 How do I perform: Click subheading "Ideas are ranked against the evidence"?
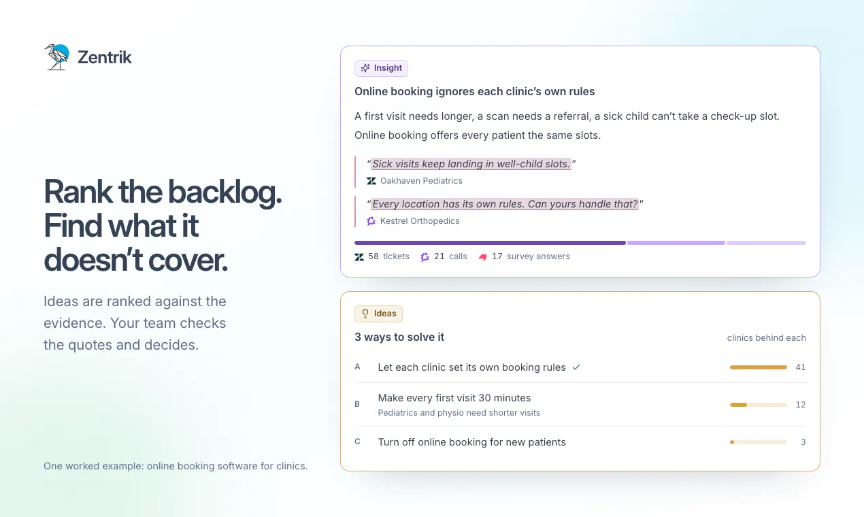coord(135,312)
